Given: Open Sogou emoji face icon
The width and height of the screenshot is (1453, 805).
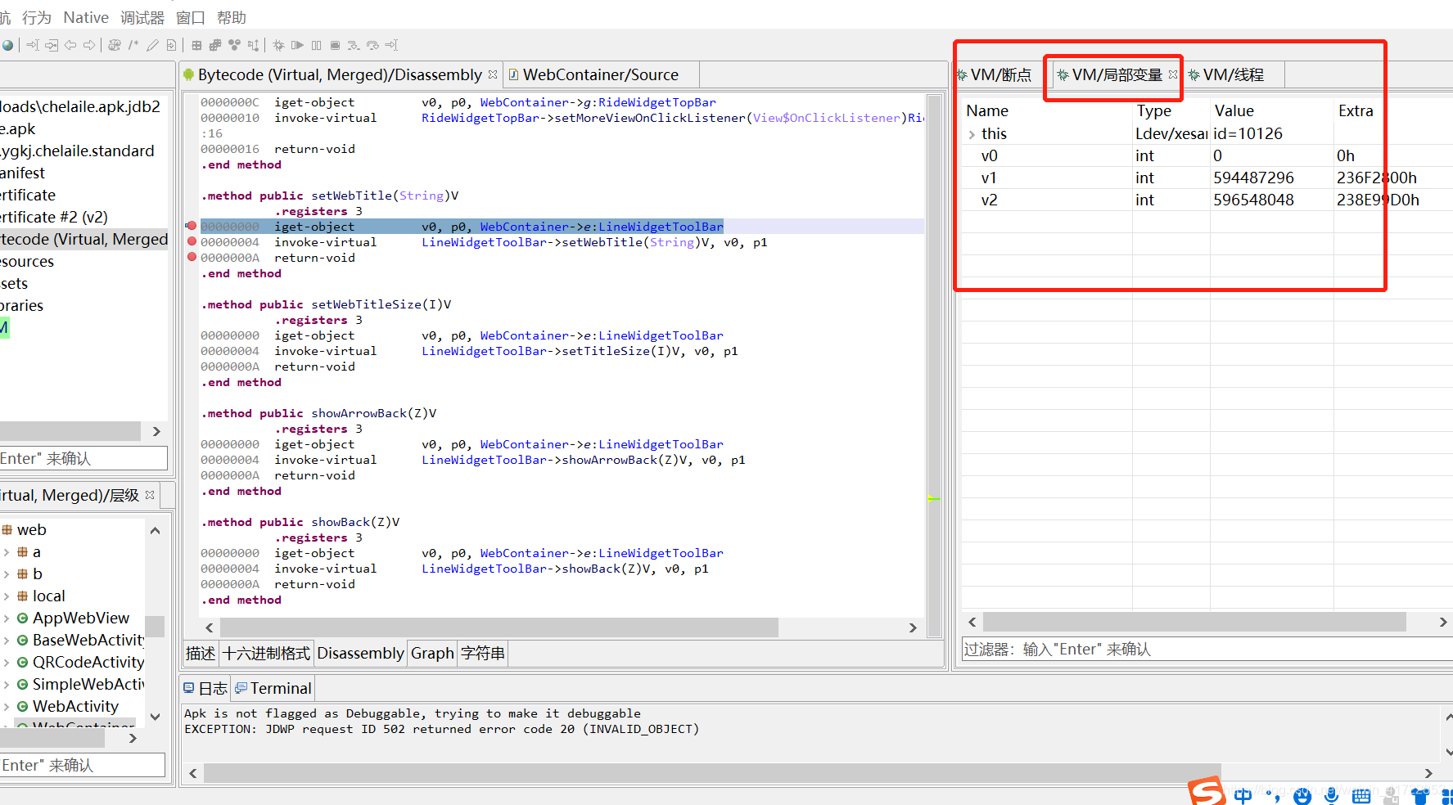Looking at the screenshot, I should 1302,796.
